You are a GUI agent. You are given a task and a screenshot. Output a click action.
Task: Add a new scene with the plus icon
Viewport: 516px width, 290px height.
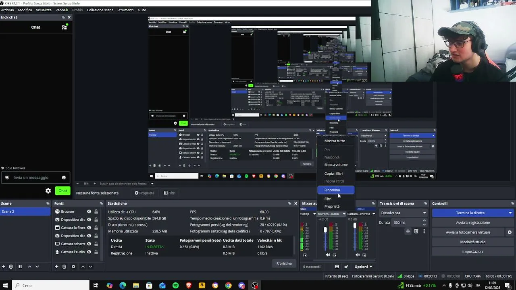pos(3,267)
